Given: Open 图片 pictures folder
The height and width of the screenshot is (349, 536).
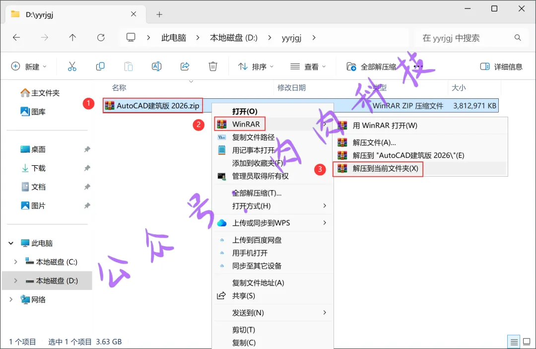Looking at the screenshot, I should click(x=33, y=206).
